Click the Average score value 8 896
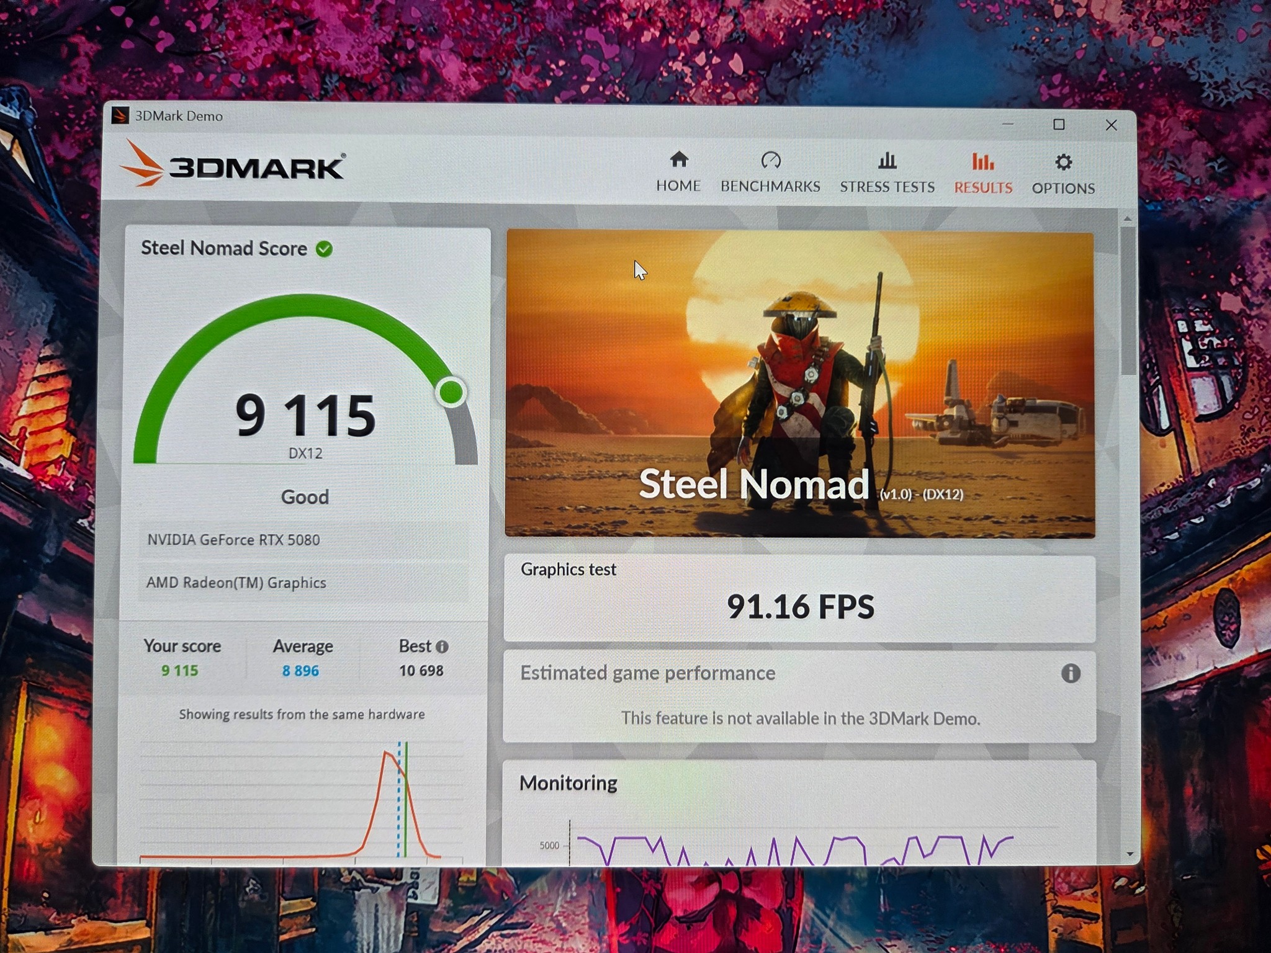This screenshot has width=1271, height=953. pos(300,671)
